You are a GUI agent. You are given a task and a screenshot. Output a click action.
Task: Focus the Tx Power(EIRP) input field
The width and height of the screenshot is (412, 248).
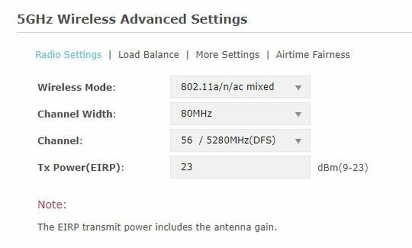(240, 167)
